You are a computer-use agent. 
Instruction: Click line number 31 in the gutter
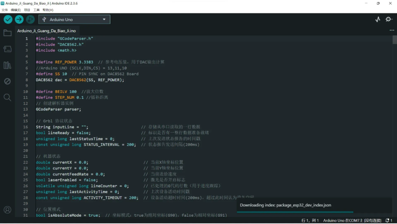pyautogui.click(x=25, y=215)
